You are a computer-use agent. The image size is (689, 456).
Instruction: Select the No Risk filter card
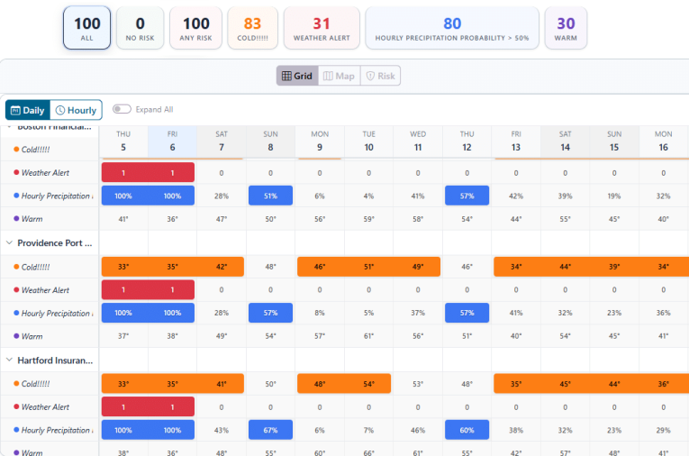pos(140,28)
